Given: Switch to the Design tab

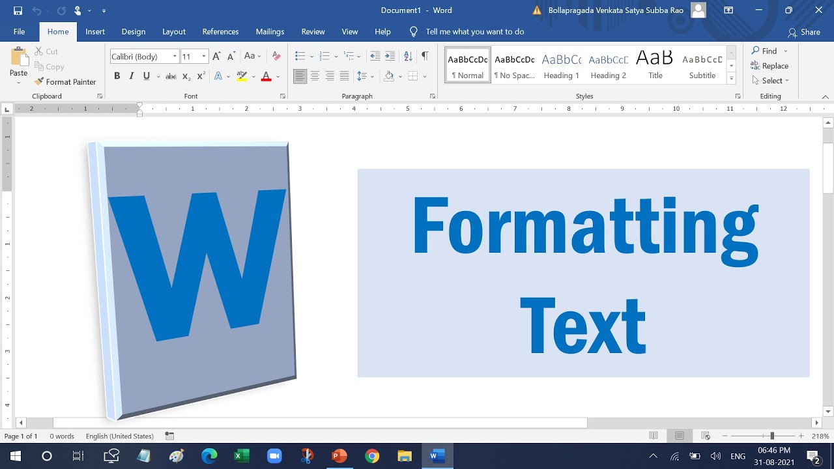Looking at the screenshot, I should point(134,31).
